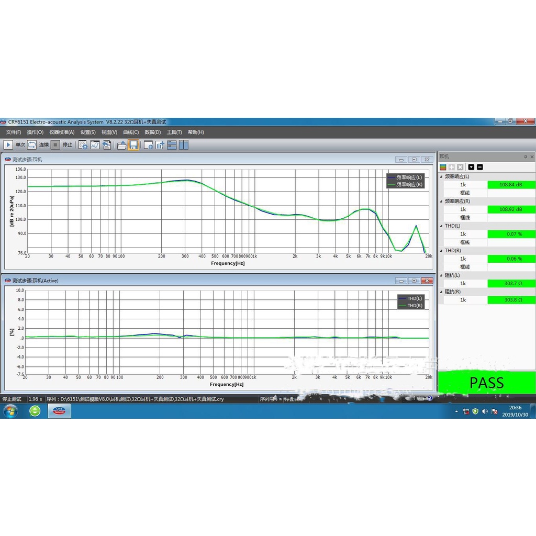
Task: Open the 文件(F) menu
Action: pos(14,132)
